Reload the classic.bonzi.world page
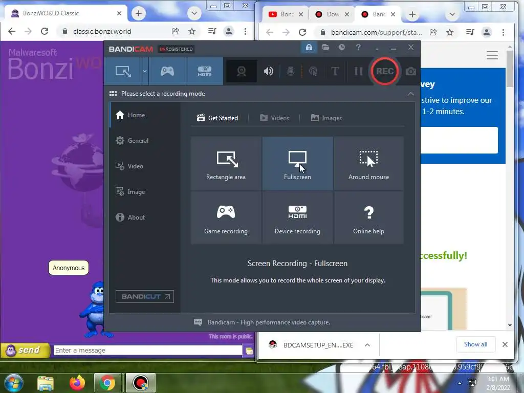Viewport: 524px width, 393px height. tap(45, 31)
